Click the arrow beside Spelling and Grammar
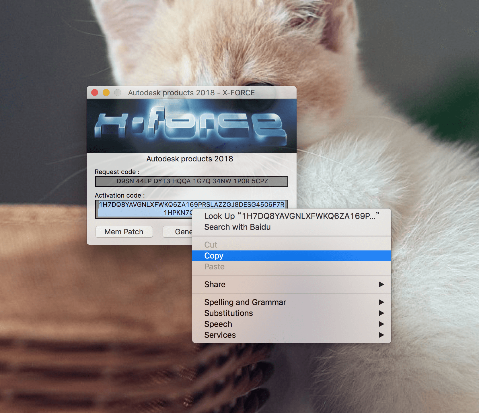This screenshot has width=479, height=413. 381,302
